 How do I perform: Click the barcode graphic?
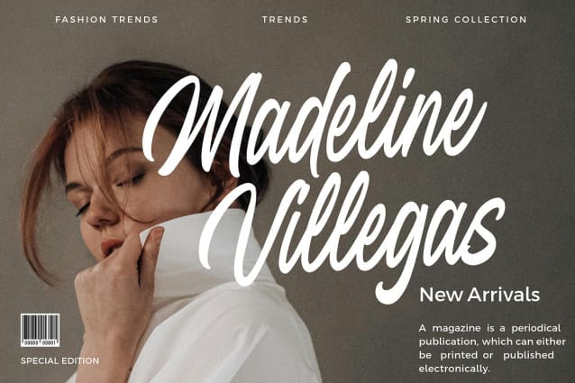click(40, 330)
